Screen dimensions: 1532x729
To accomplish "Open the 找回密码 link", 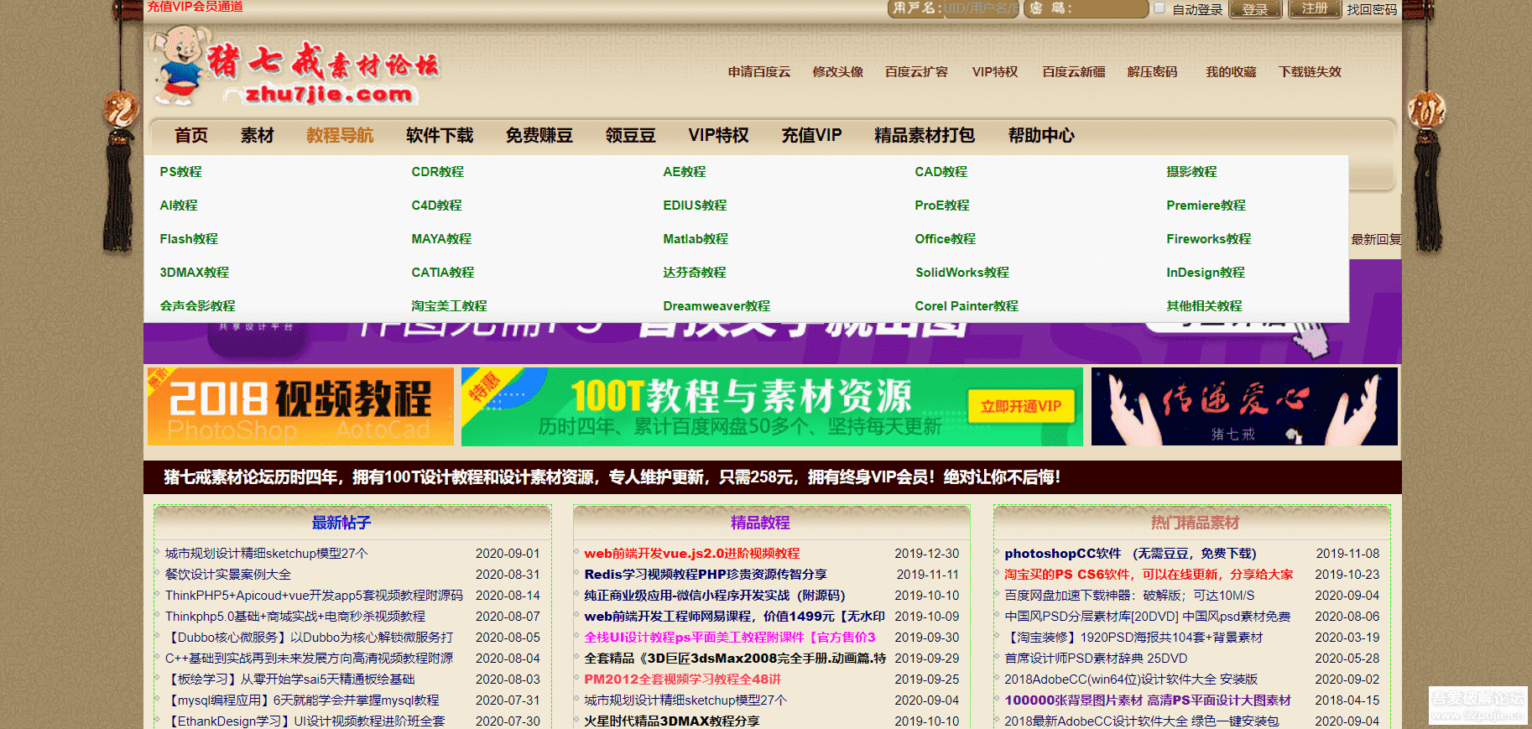I will pyautogui.click(x=1372, y=9).
